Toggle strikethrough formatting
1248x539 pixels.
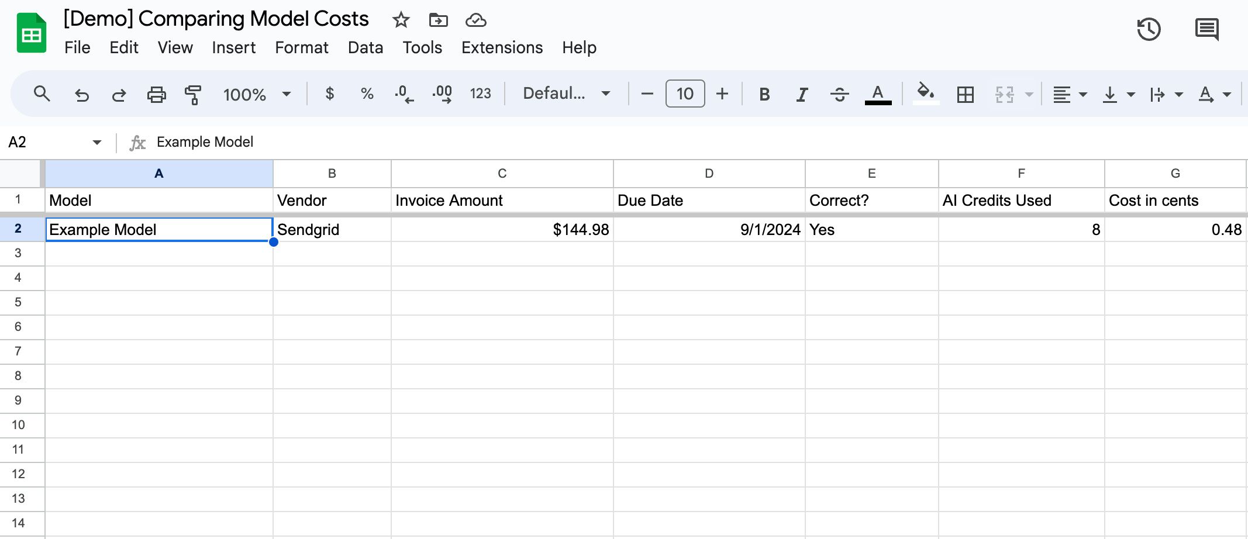[839, 94]
